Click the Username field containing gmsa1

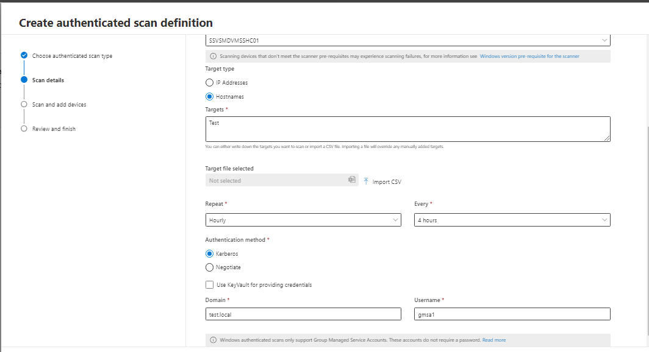point(512,314)
